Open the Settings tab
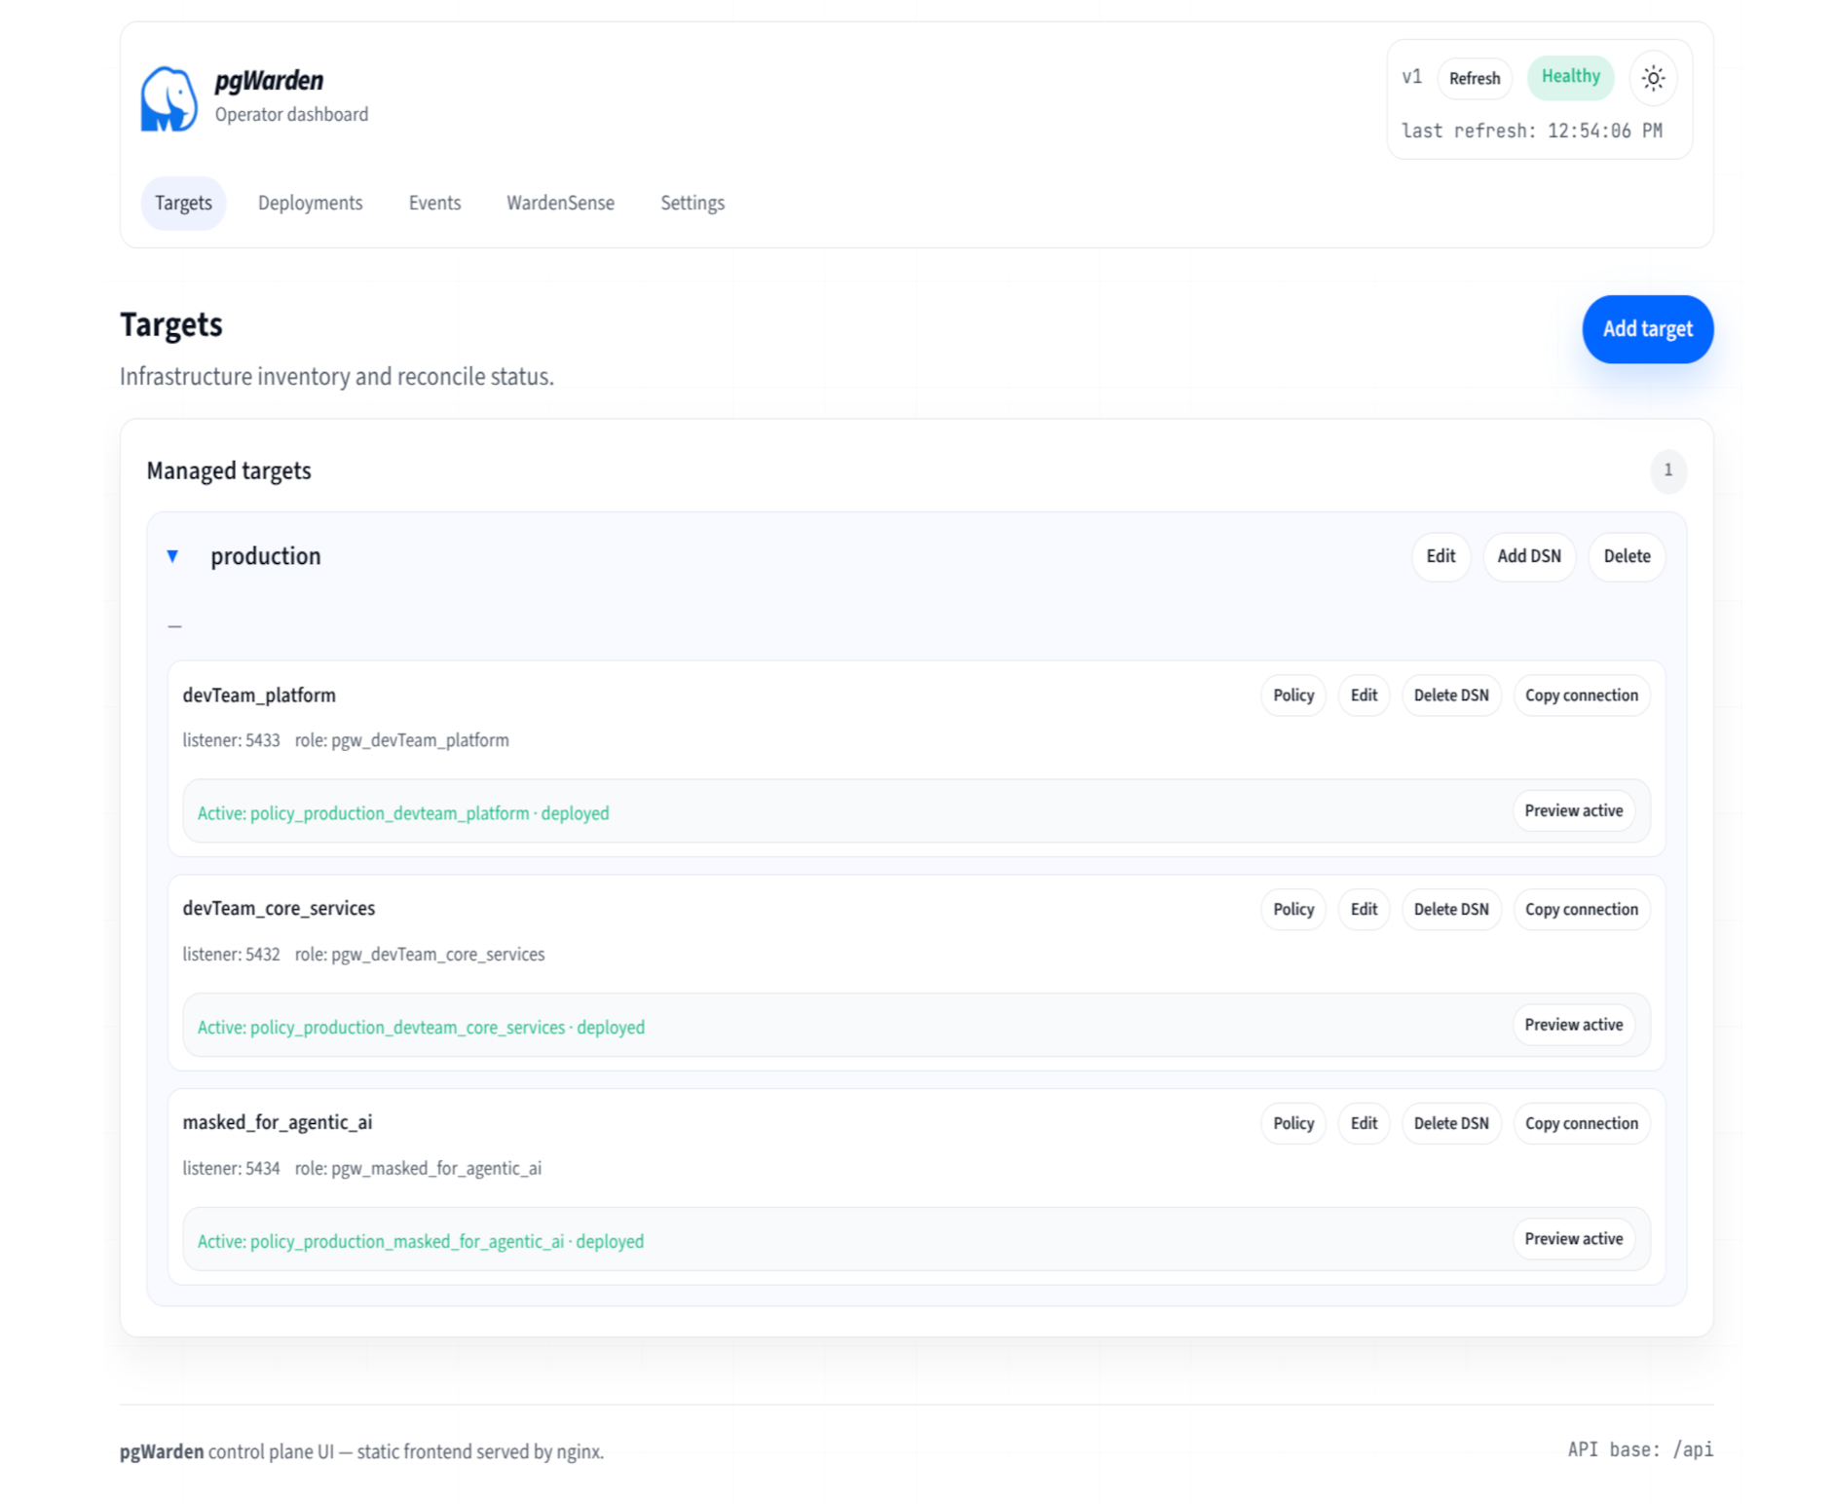This screenshot has width=1834, height=1504. coord(692,203)
